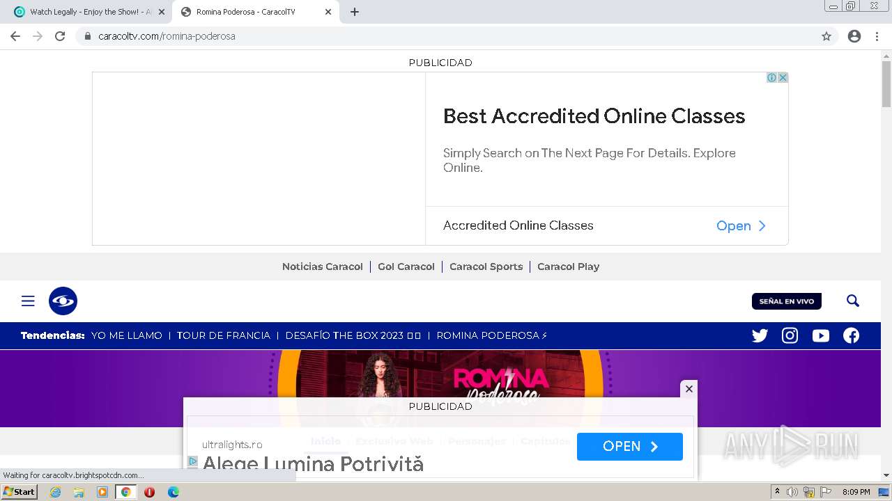
Task: Show hidden system tray icons
Action: pos(777,492)
